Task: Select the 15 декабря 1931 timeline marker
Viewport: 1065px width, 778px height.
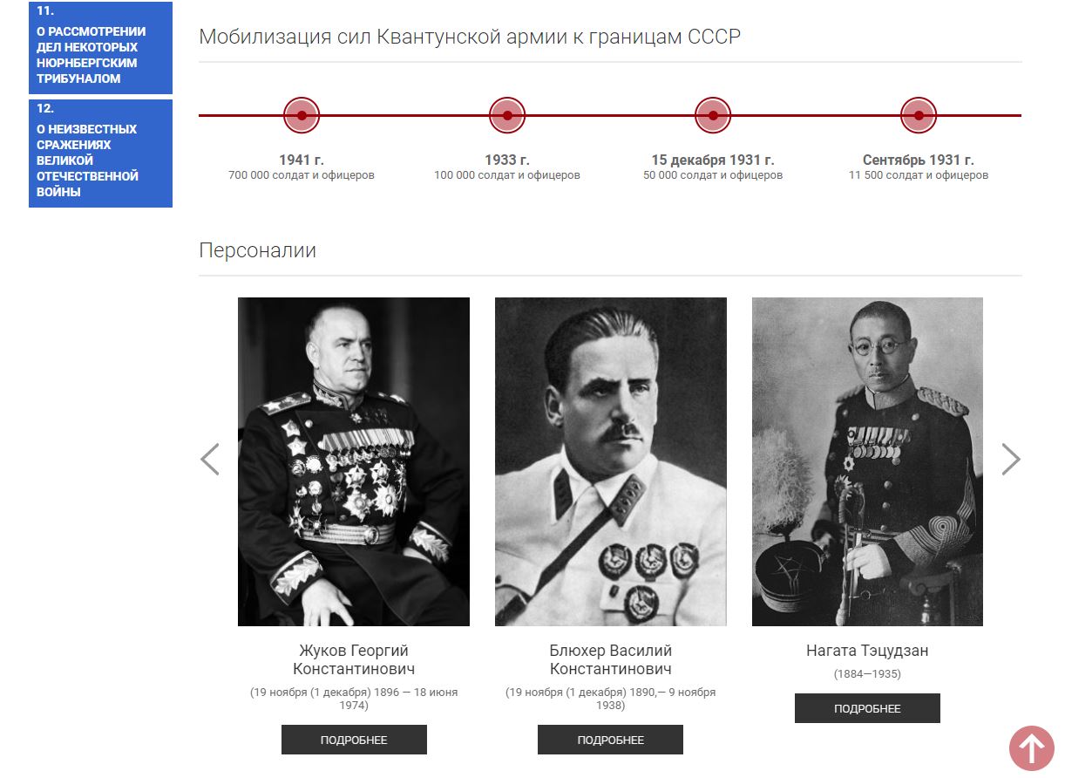Action: [x=713, y=115]
